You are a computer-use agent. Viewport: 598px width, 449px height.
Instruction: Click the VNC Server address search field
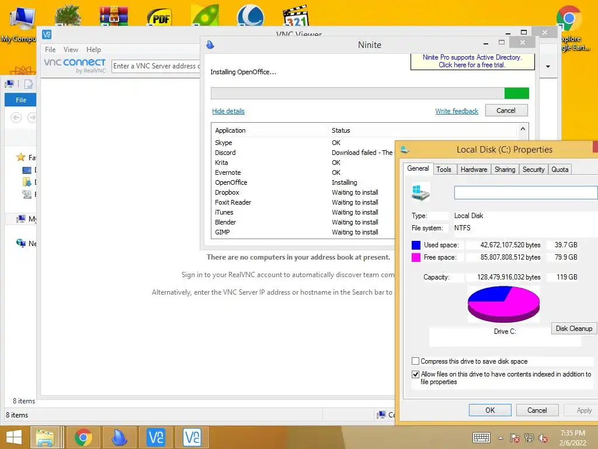[156, 66]
